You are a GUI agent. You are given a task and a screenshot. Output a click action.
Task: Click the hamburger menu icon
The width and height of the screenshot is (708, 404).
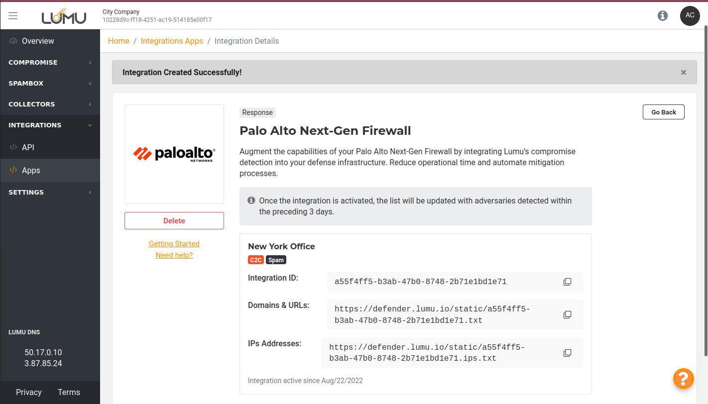[13, 16]
